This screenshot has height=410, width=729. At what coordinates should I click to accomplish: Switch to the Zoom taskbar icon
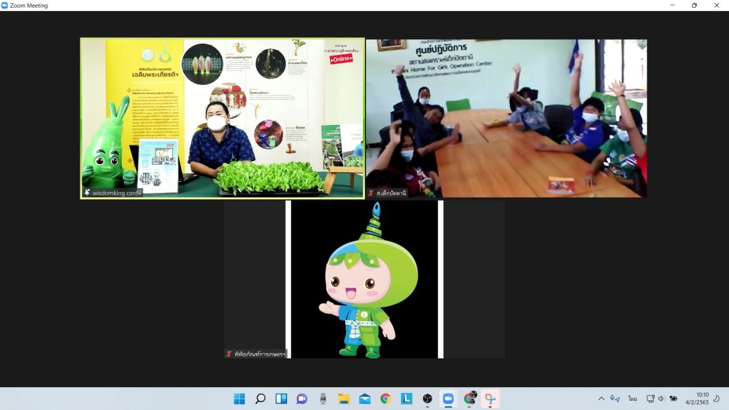click(x=448, y=399)
